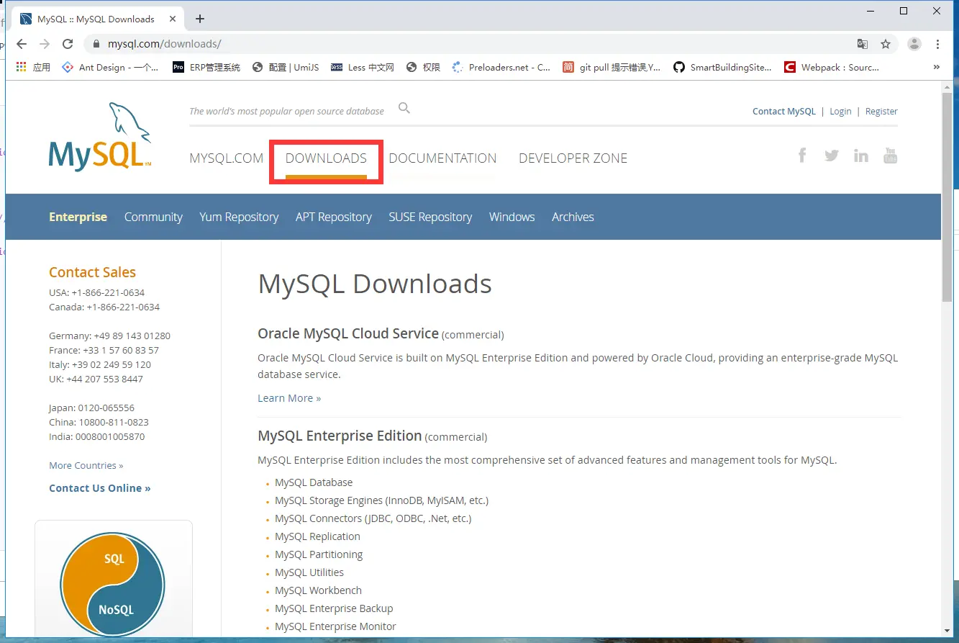
Task: Open the Less 中文网 bookmark
Action: [363, 67]
